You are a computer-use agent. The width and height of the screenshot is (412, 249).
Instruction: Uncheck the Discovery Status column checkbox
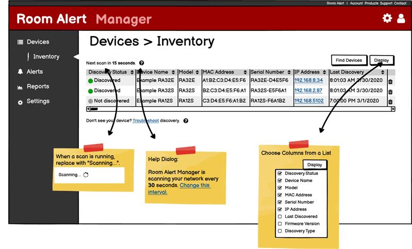click(x=279, y=173)
